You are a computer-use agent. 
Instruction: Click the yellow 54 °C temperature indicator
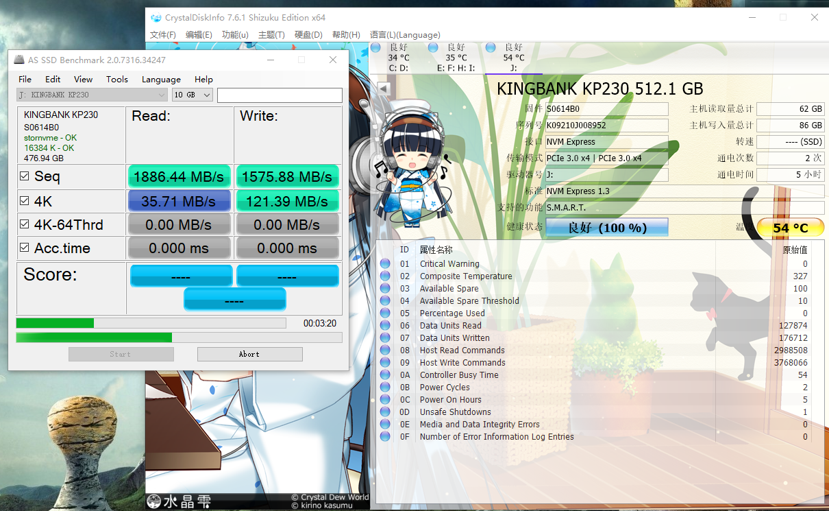click(790, 228)
